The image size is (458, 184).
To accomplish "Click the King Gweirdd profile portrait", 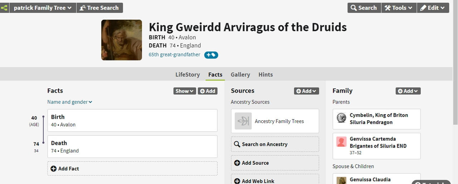I will [122, 40].
